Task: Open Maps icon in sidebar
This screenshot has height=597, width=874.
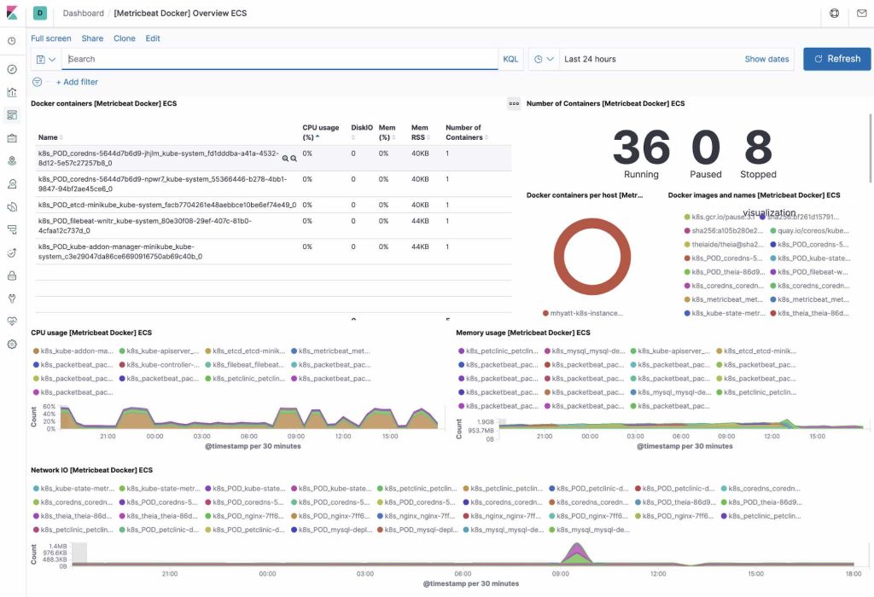Action: click(x=12, y=160)
